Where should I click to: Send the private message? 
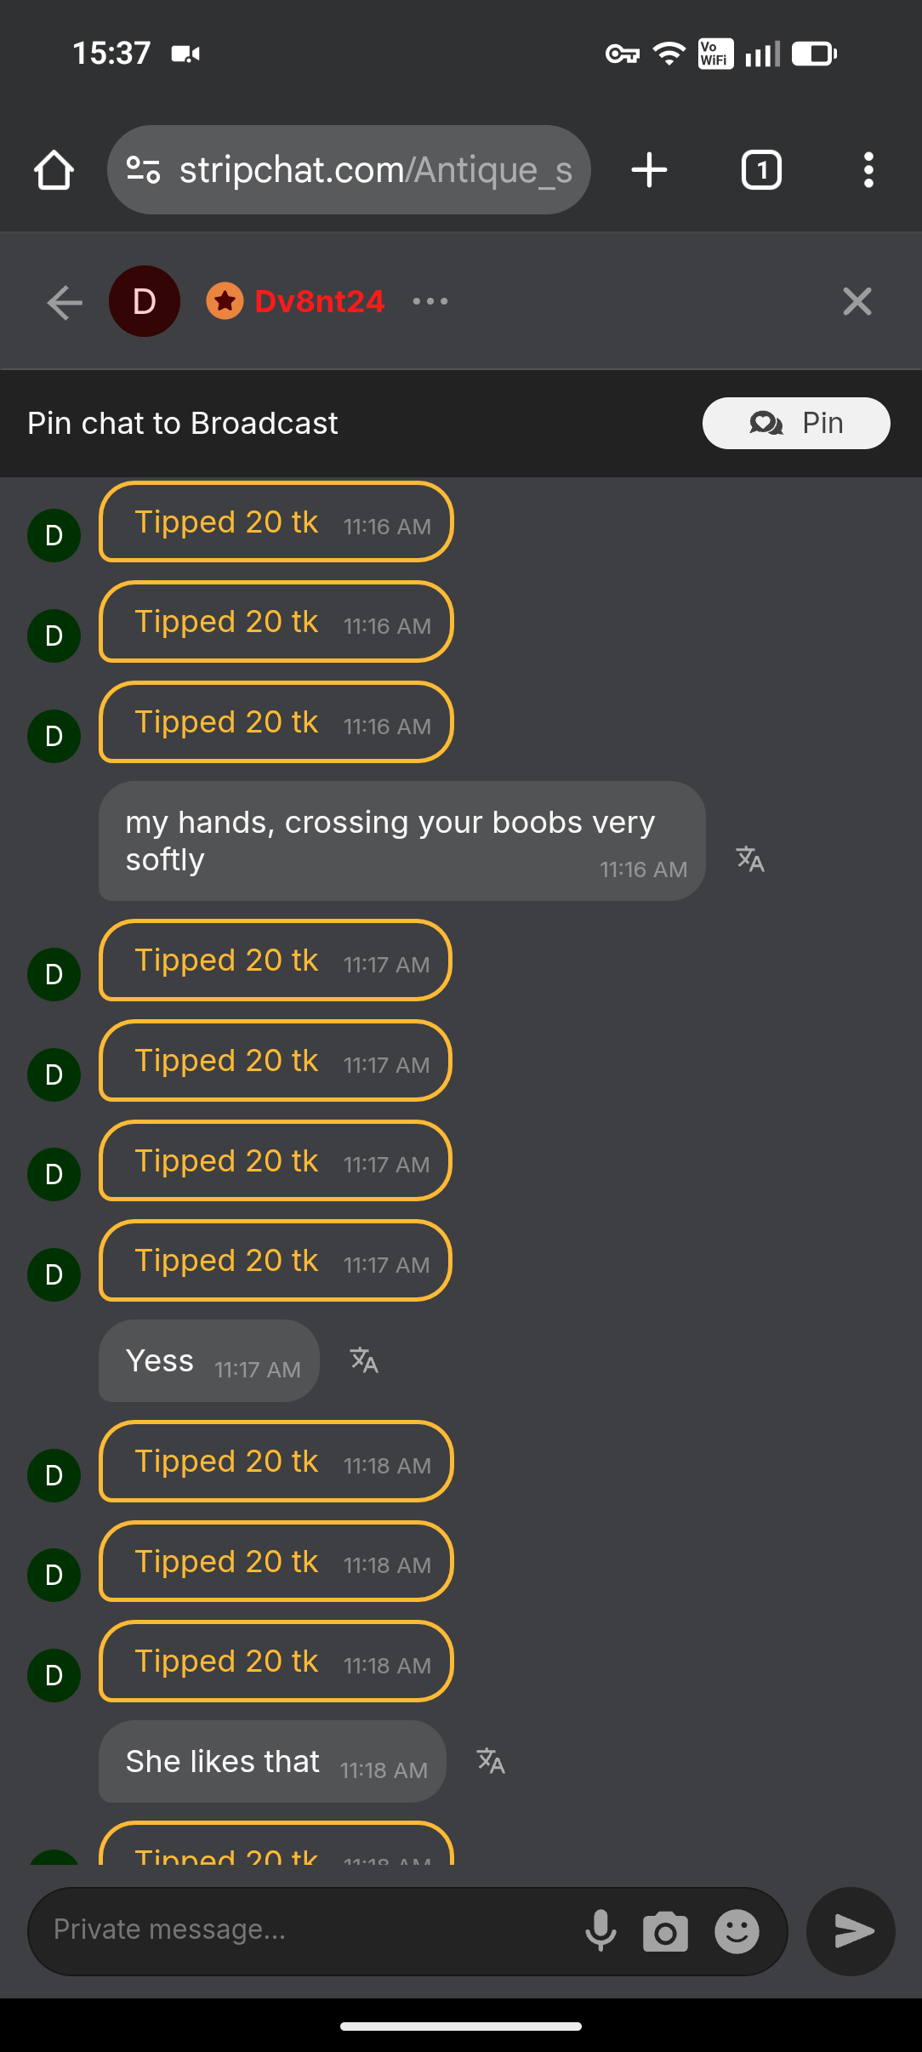(x=851, y=1931)
